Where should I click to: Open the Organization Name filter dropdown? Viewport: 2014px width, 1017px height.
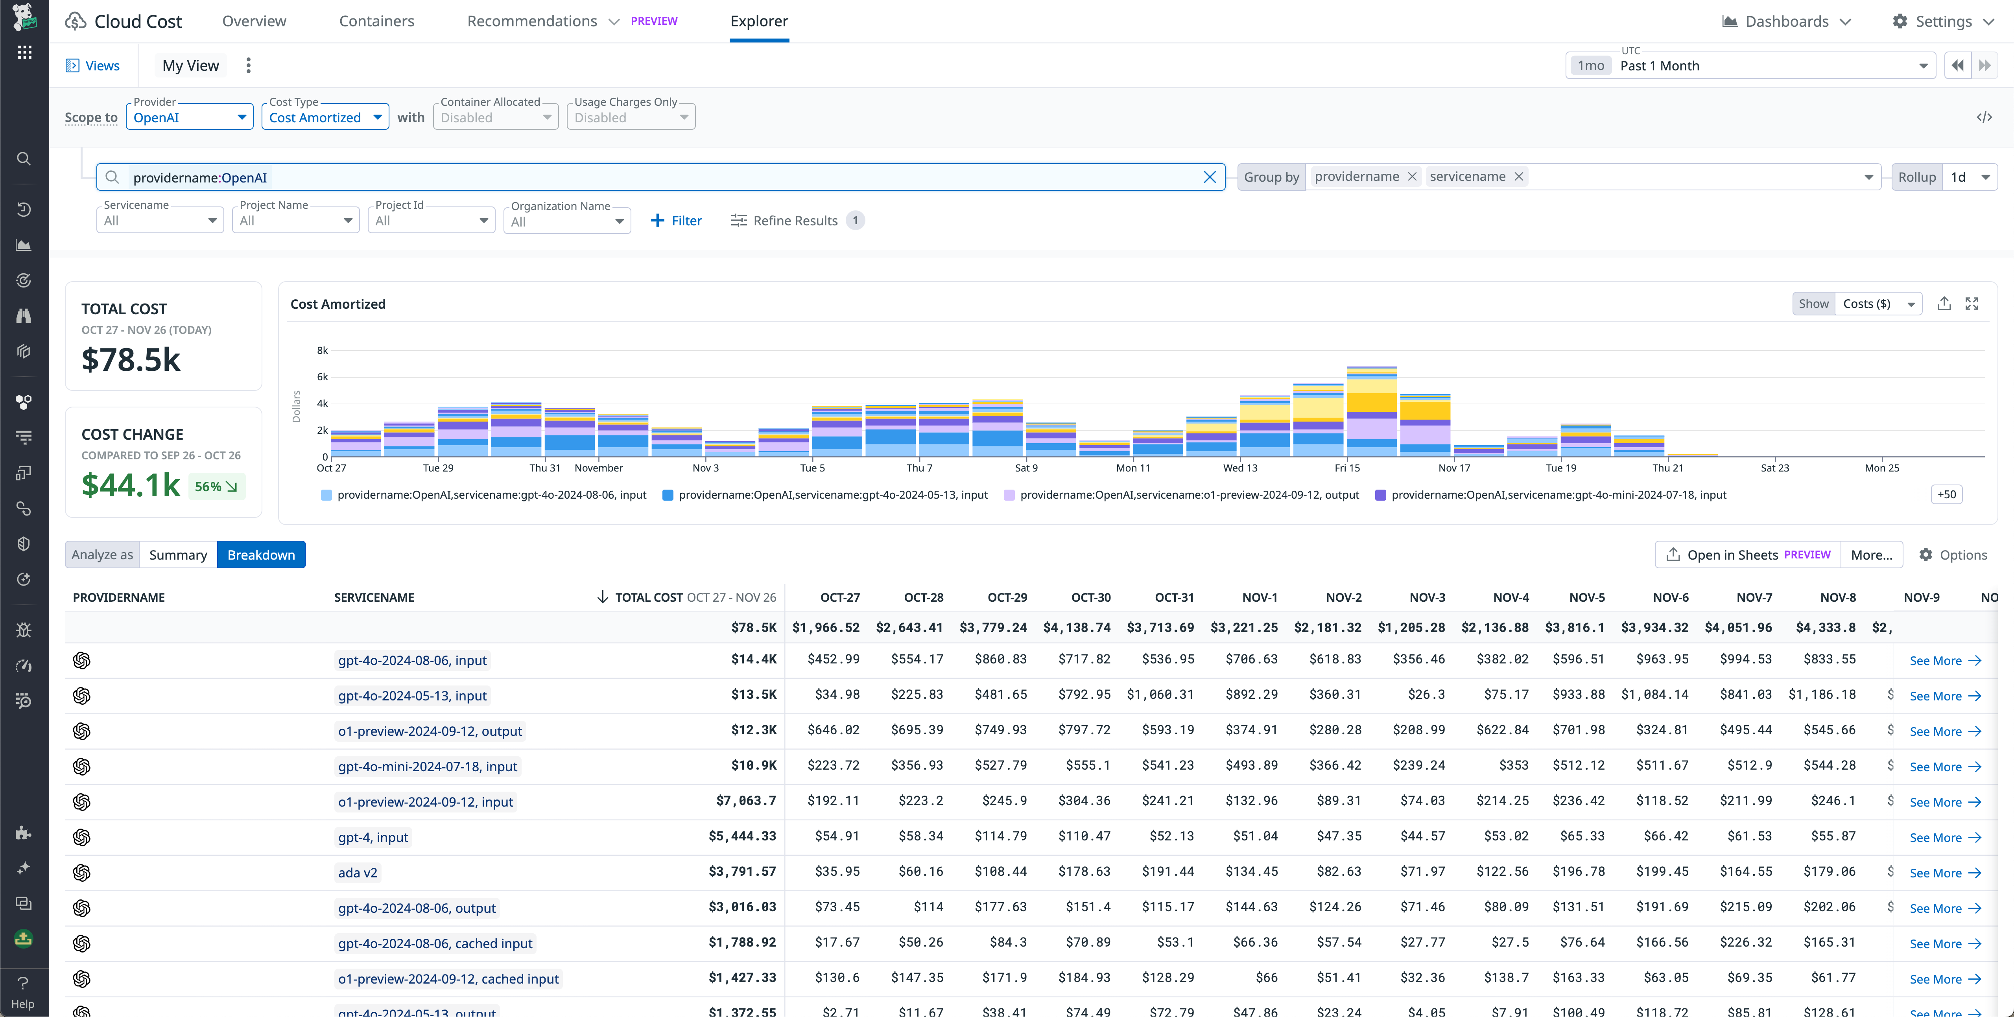click(x=567, y=220)
